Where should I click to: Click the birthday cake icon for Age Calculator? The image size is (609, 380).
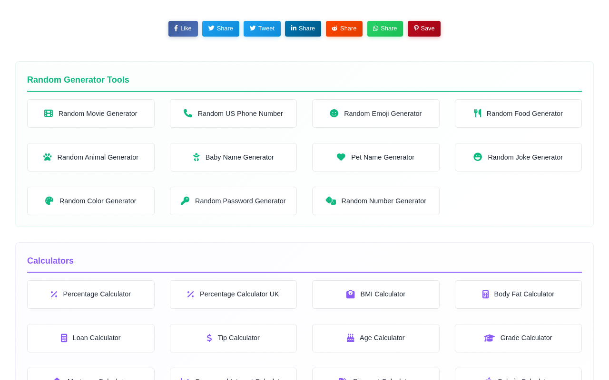351,338
